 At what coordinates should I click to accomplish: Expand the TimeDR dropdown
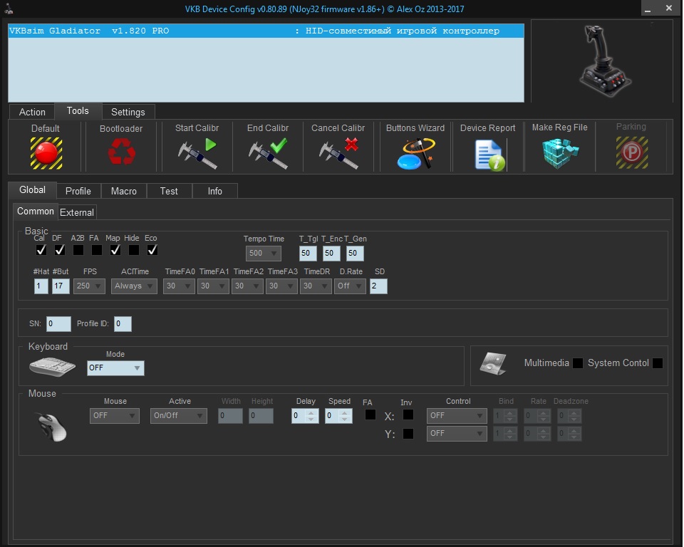(x=316, y=286)
